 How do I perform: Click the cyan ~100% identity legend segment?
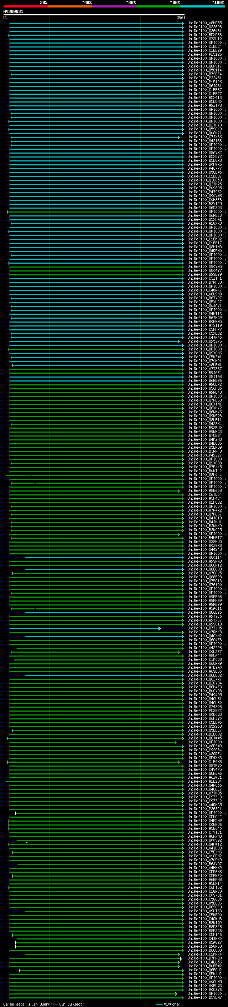click(202, 6)
